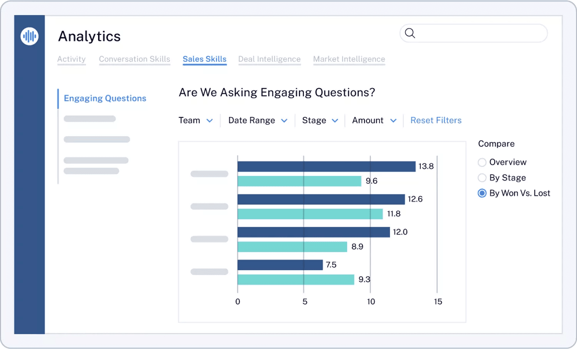Select Engaging Questions in the left menu
Image resolution: width=577 pixels, height=349 pixels.
[105, 98]
